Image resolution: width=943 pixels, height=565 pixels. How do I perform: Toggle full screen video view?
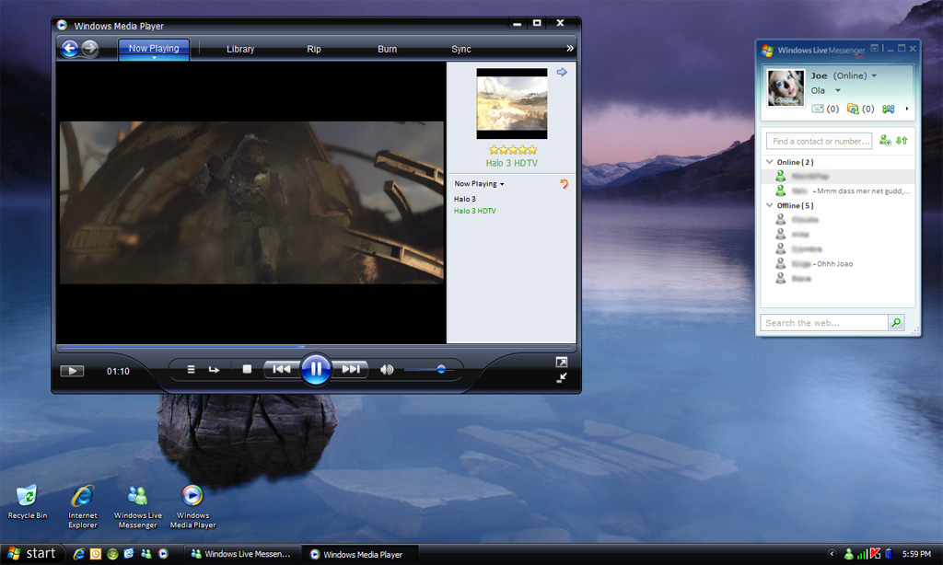coord(562,362)
